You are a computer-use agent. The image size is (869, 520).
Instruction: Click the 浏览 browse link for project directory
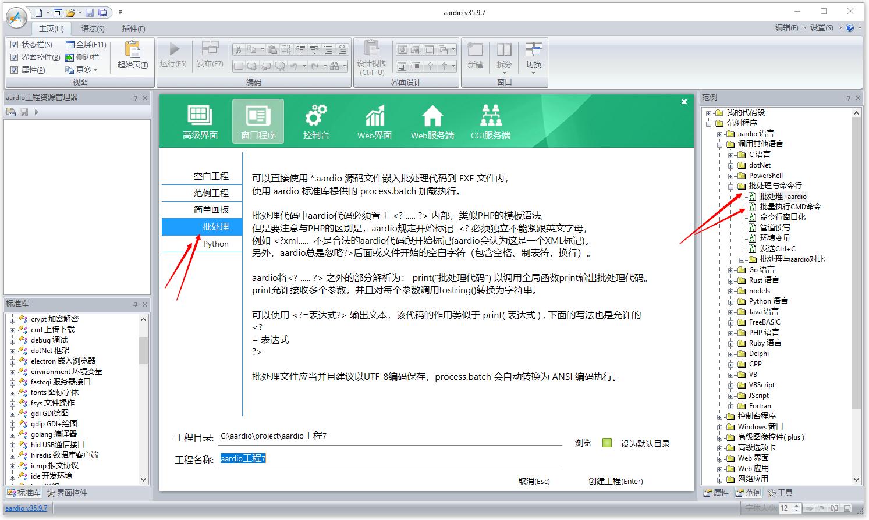[x=583, y=443]
